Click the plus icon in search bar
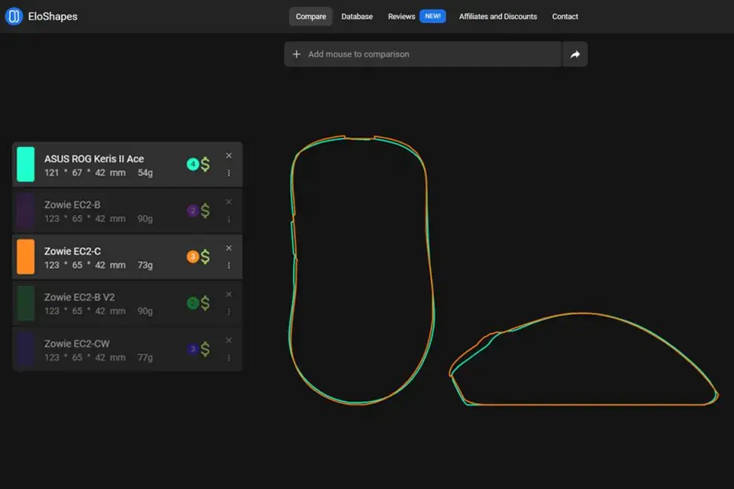The width and height of the screenshot is (734, 489). click(x=297, y=54)
